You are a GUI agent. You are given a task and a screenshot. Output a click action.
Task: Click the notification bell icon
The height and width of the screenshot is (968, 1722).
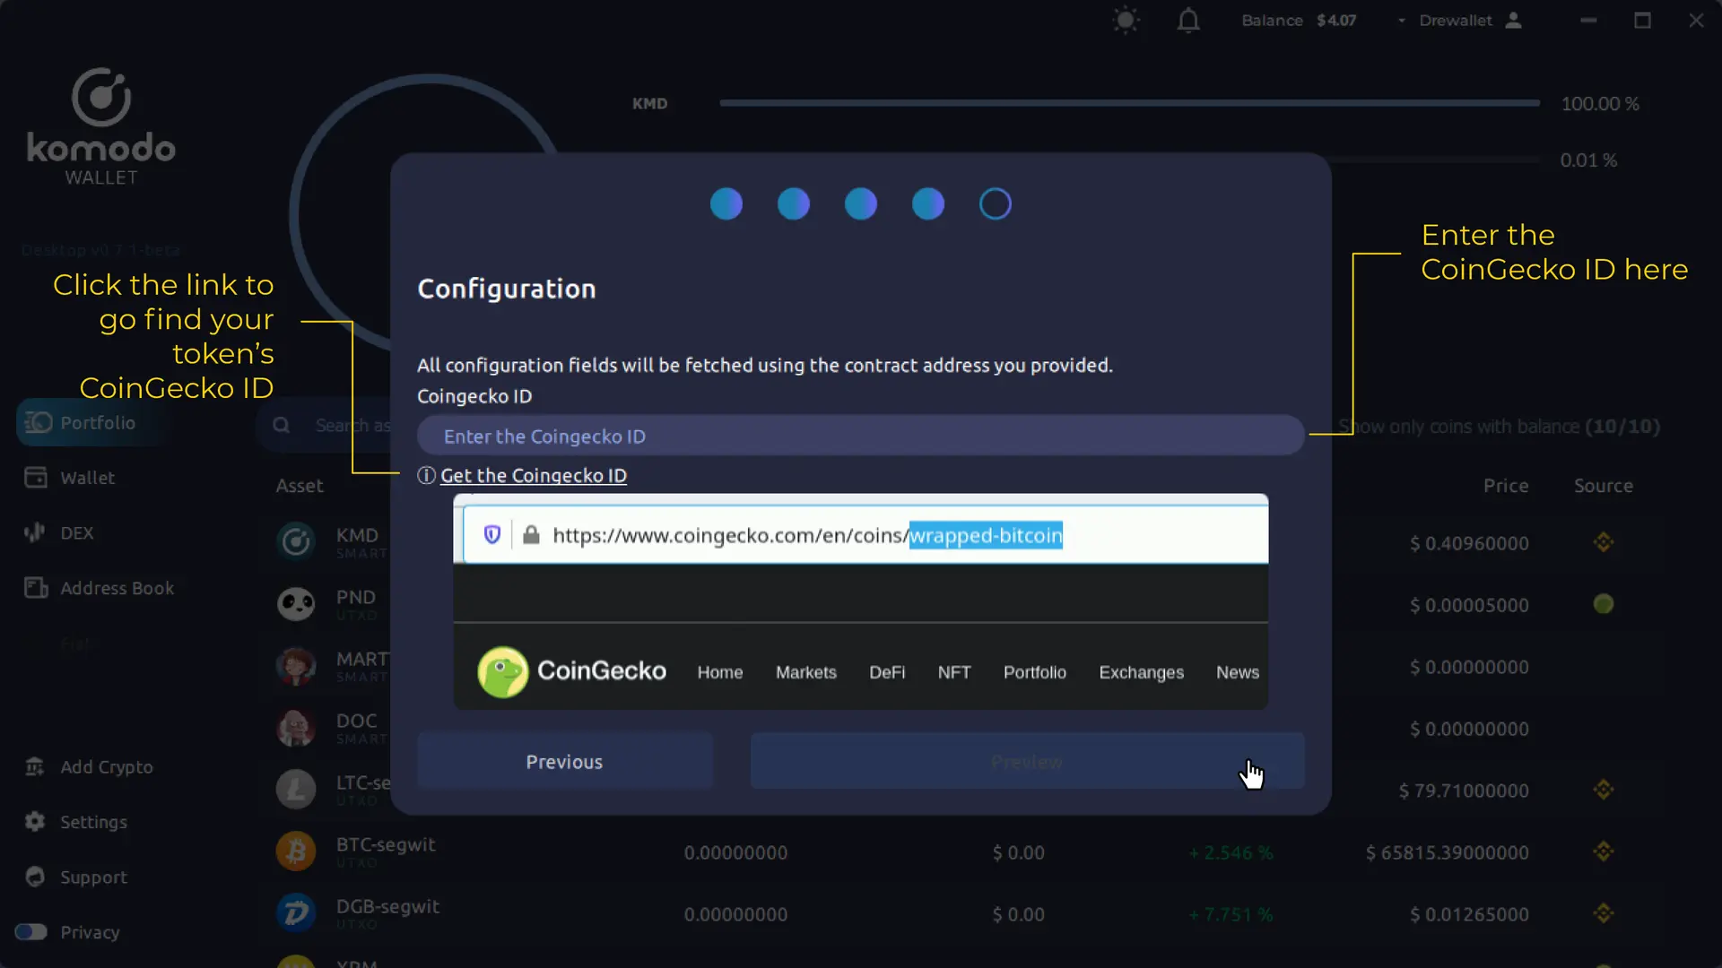tap(1187, 20)
